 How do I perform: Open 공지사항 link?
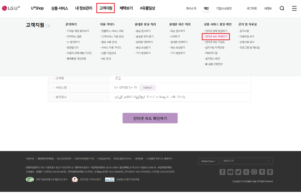(x=244, y=31)
